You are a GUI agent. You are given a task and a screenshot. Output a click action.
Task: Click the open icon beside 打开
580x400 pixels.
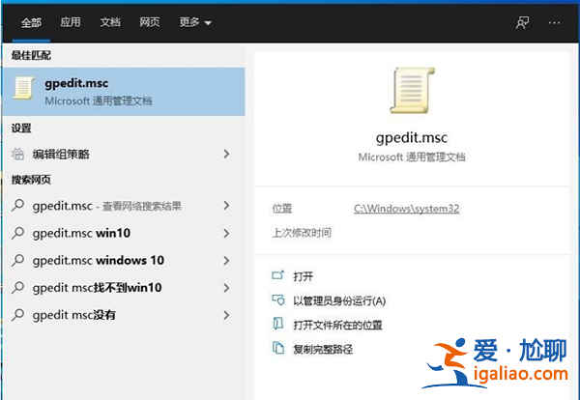click(x=277, y=275)
